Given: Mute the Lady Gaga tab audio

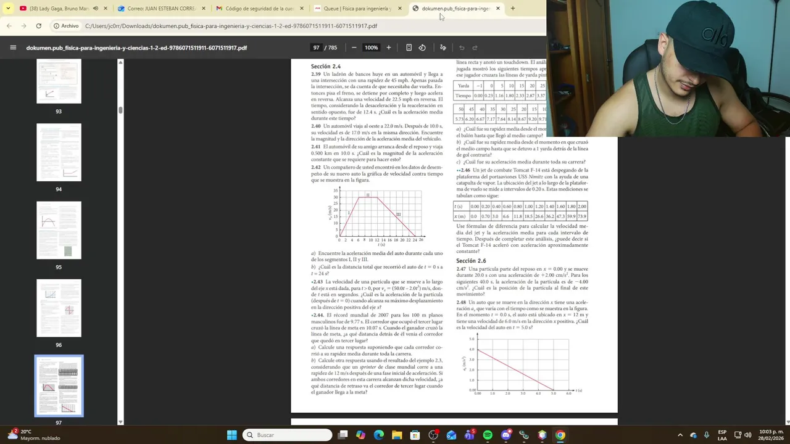Looking at the screenshot, I should [x=95, y=9].
